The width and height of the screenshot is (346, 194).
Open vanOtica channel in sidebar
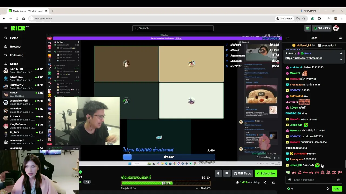(23, 110)
